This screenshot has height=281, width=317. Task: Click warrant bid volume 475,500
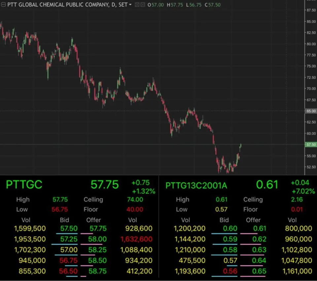pos(192,261)
